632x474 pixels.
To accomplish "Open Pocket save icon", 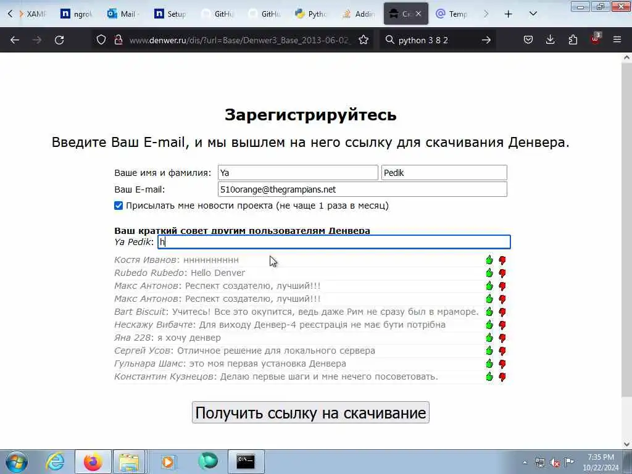I will 528,40.
